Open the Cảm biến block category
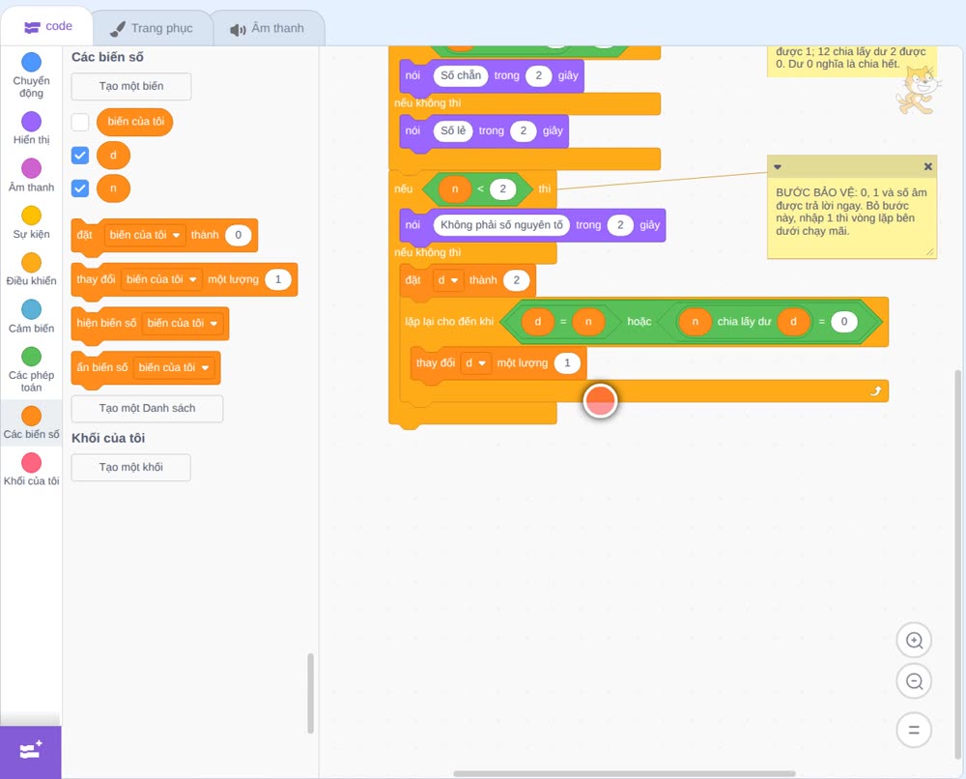The image size is (966, 779). (32, 317)
